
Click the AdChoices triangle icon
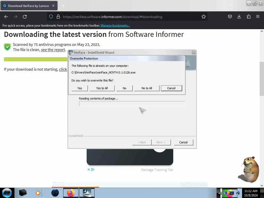[93, 170]
